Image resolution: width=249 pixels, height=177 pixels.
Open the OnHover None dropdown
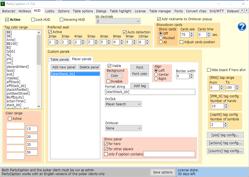pyautogui.click(x=123, y=128)
